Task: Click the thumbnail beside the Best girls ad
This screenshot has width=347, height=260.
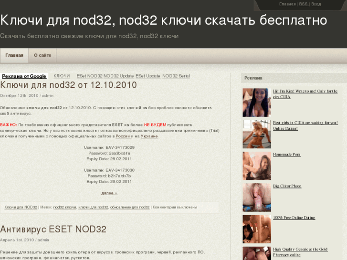Action: (257, 134)
